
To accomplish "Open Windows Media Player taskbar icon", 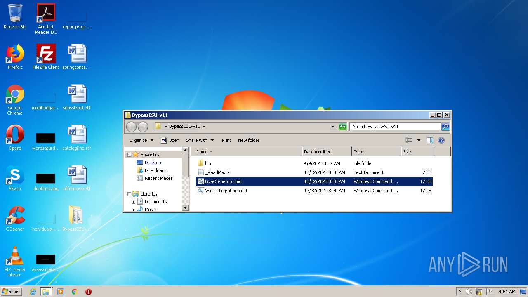I will 61,292.
